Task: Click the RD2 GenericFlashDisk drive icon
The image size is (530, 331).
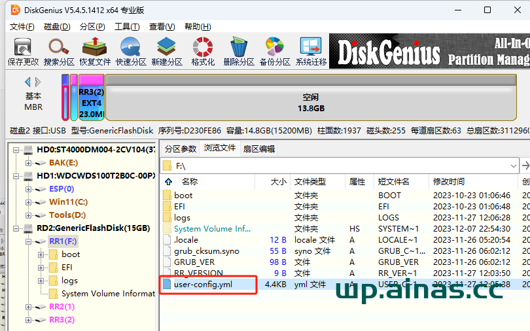Action: pos(28,228)
